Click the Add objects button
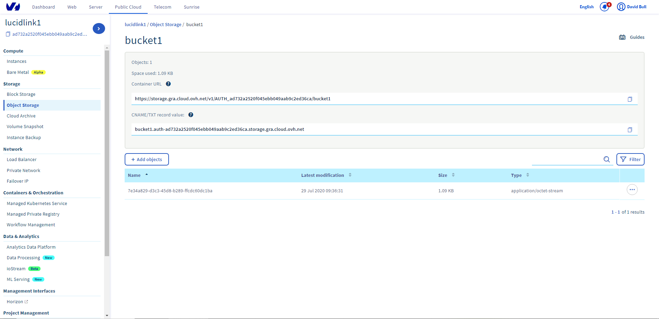 point(147,159)
